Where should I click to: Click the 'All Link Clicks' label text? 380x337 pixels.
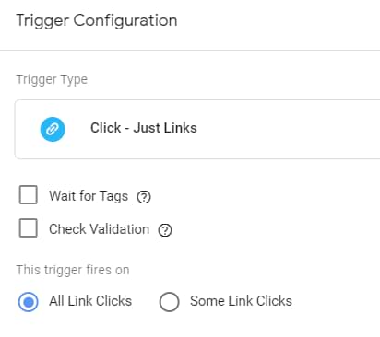(x=90, y=301)
